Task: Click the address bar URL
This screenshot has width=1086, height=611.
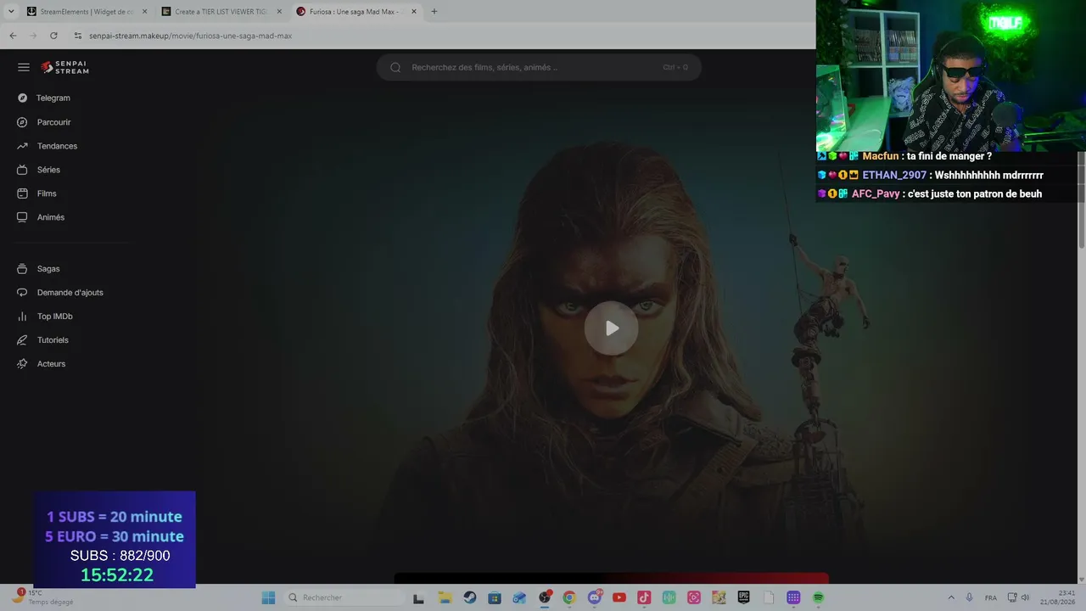Action: (x=190, y=36)
